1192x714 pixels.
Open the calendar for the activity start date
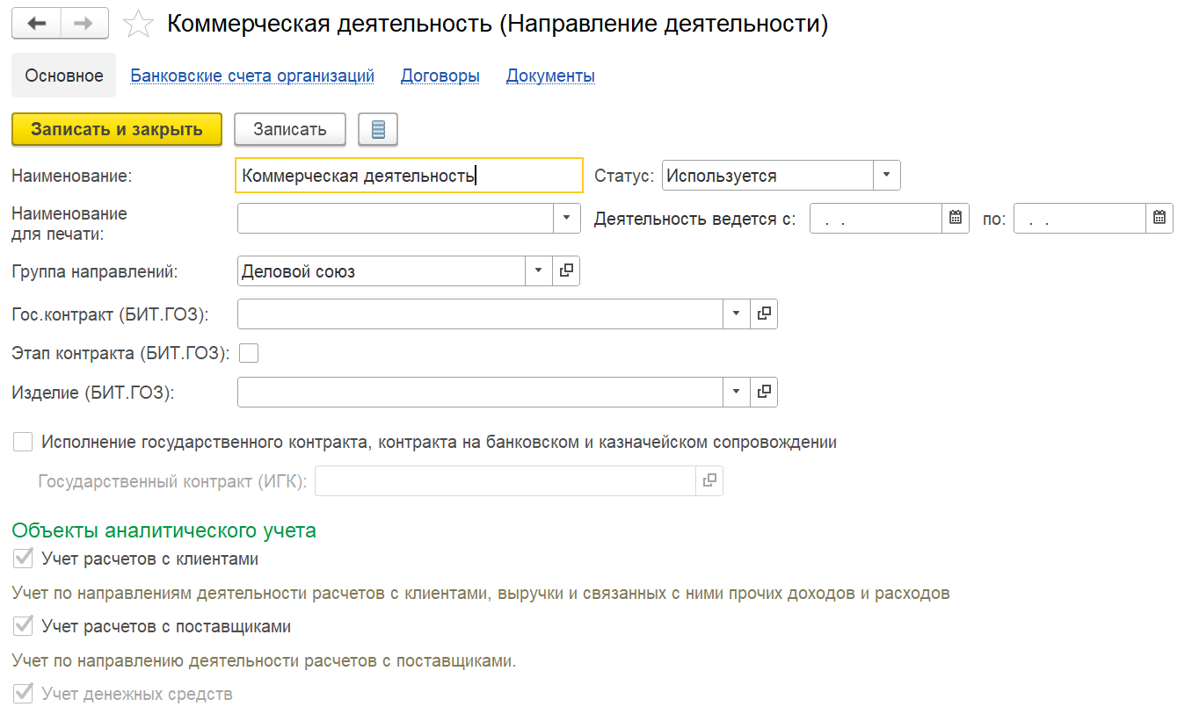(x=956, y=219)
